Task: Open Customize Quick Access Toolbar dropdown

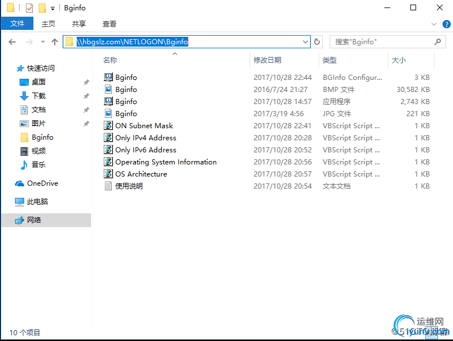Action: coord(52,9)
